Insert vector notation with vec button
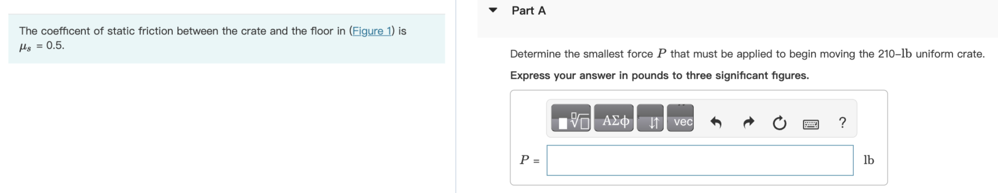Viewport: 998px width, 193px height. 680,118
